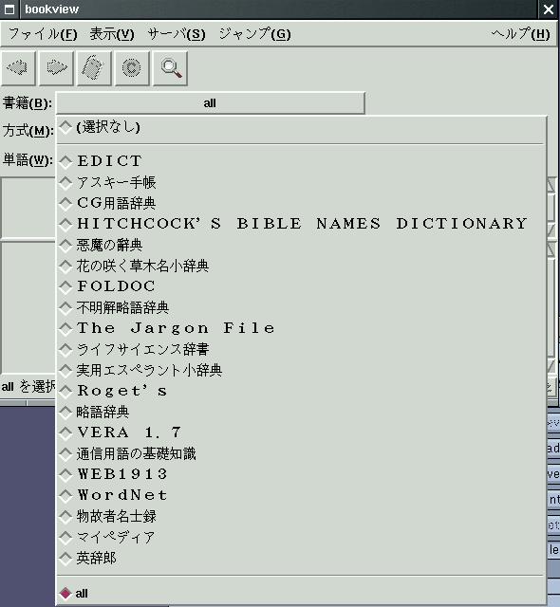This screenshot has width=560, height=607.
Task: Select the (選択なし) option
Action: point(300,127)
